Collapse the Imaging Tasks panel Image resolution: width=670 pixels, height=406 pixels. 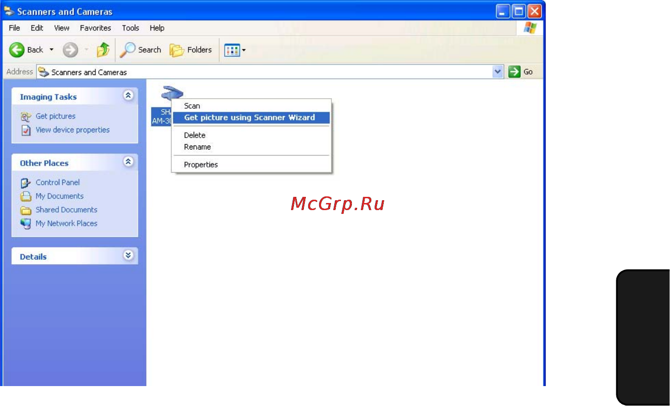point(128,95)
